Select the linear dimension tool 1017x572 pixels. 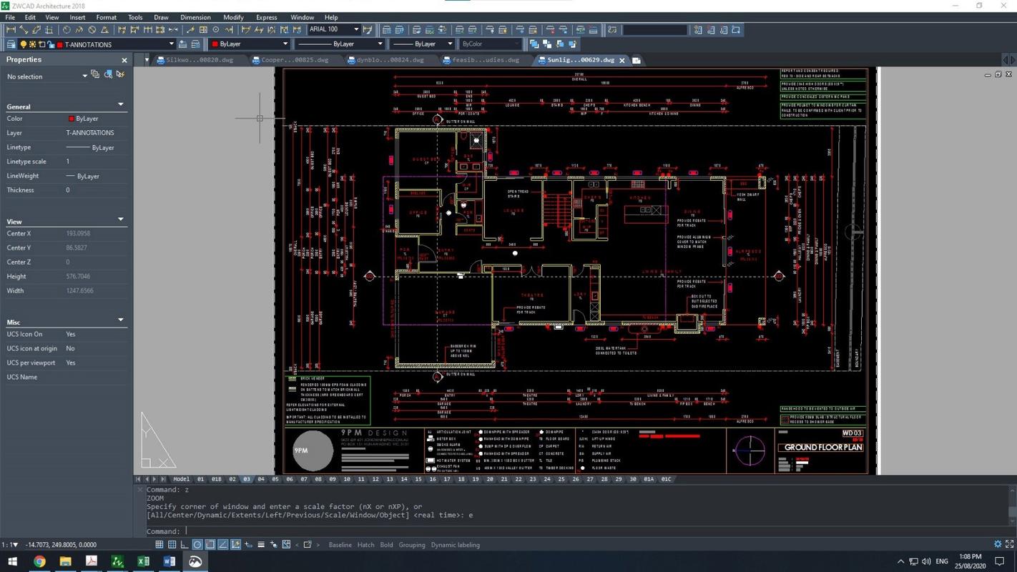pyautogui.click(x=11, y=30)
